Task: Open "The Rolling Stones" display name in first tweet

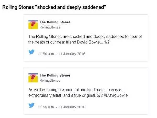Action: pyautogui.click(x=55, y=22)
